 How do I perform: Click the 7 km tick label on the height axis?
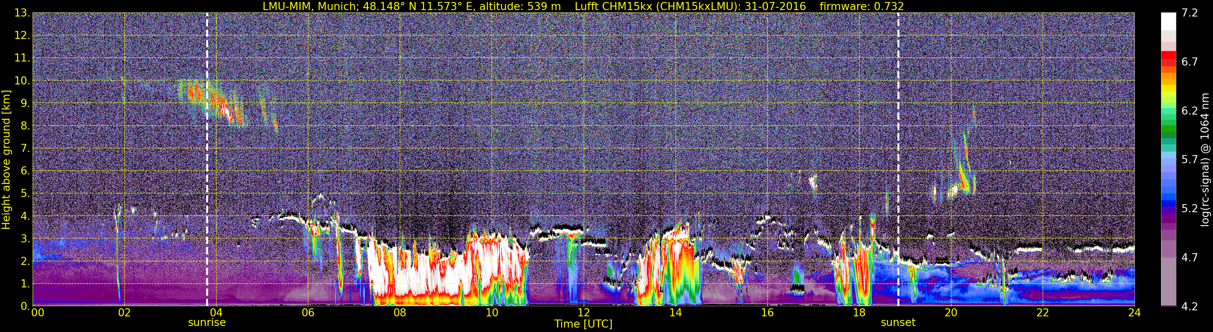(x=25, y=149)
